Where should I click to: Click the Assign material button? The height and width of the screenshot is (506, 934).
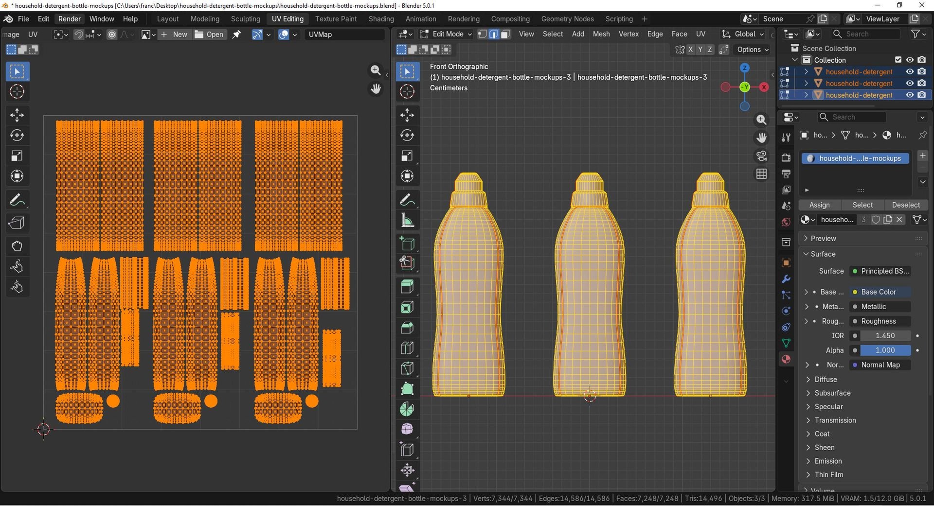[820, 205]
